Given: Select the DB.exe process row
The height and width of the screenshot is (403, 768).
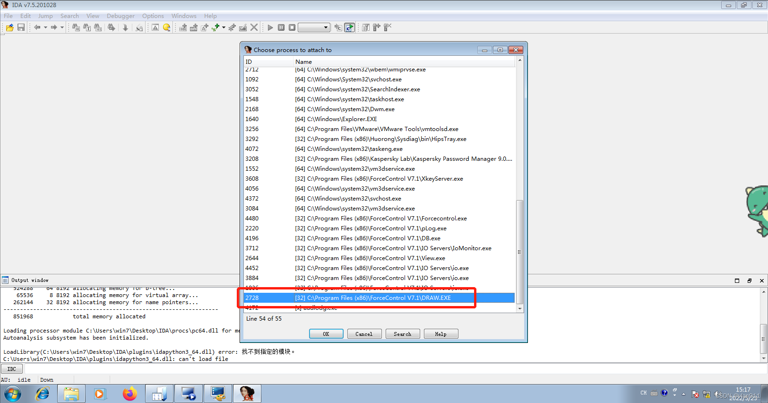Looking at the screenshot, I should pyautogui.click(x=379, y=238).
